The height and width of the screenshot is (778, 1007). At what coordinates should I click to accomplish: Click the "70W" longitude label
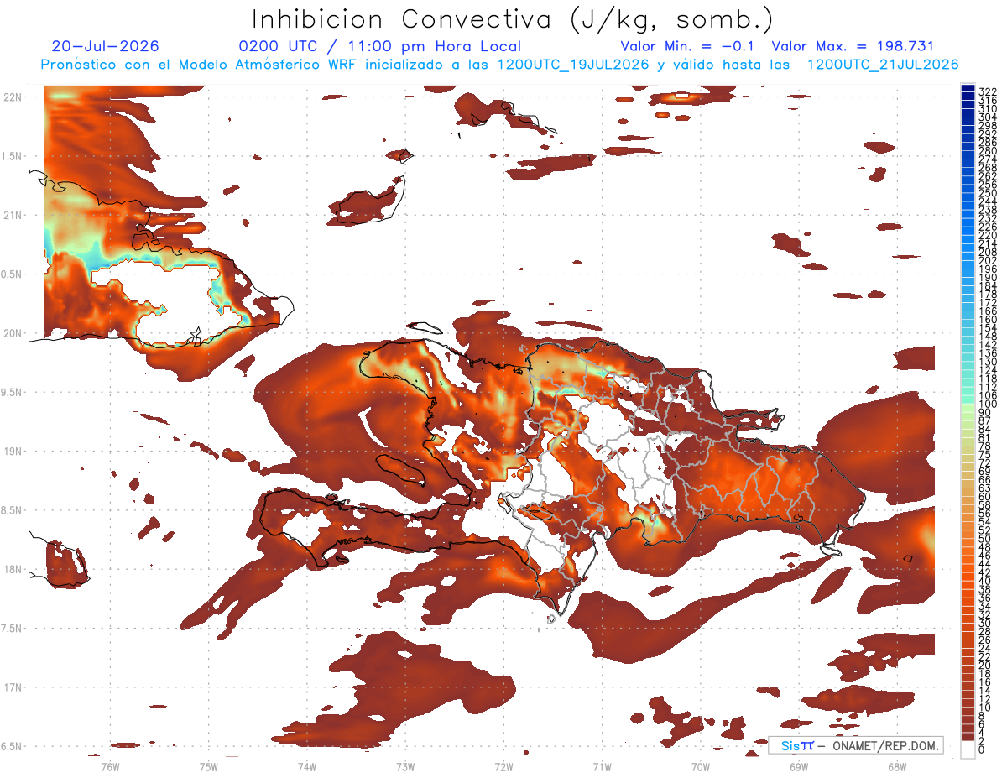click(x=700, y=766)
